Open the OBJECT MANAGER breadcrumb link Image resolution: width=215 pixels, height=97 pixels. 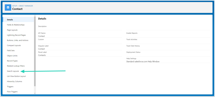(x=26, y=6)
